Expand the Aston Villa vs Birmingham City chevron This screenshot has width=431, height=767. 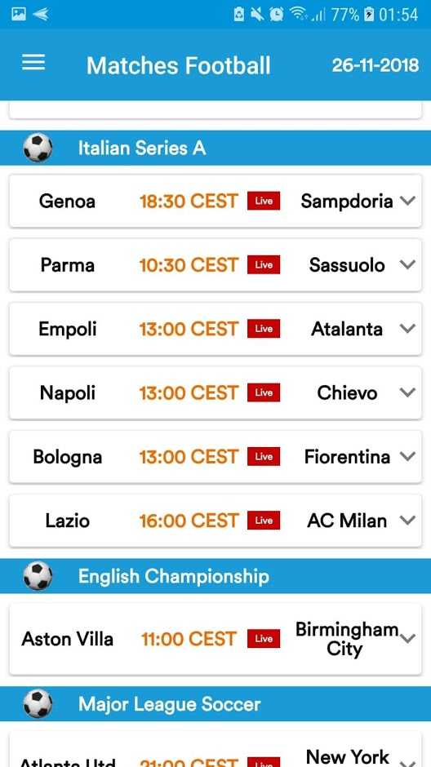(x=407, y=638)
